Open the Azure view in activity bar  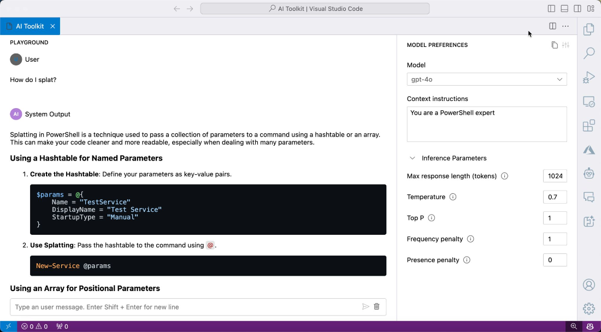[x=589, y=150]
